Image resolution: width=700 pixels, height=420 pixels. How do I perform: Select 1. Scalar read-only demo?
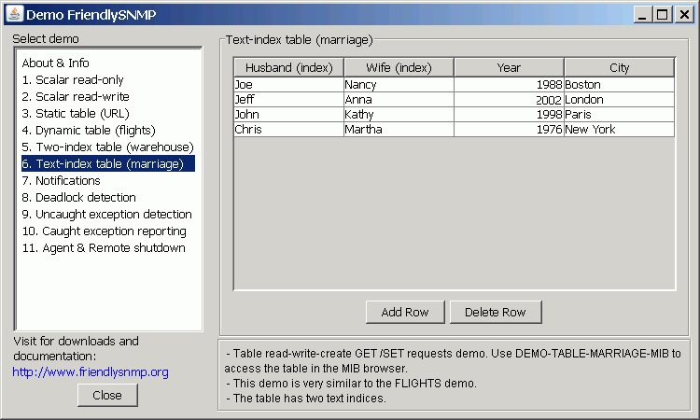(108, 80)
